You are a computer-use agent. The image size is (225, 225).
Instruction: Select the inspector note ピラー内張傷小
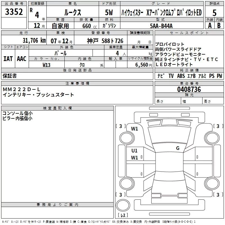coord(17,118)
